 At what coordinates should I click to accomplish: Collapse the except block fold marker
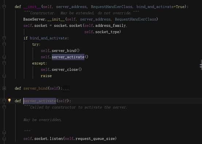pos(4,63)
